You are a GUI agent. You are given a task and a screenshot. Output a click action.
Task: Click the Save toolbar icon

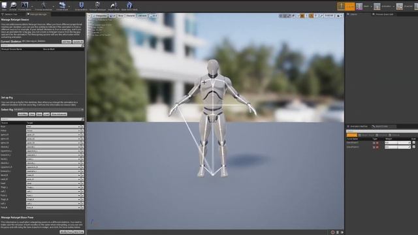click(4, 5)
